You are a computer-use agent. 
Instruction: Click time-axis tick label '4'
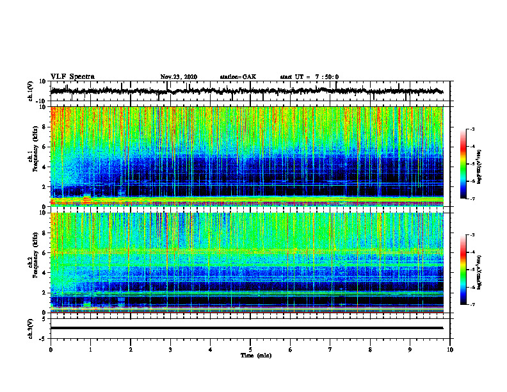pos(210,350)
